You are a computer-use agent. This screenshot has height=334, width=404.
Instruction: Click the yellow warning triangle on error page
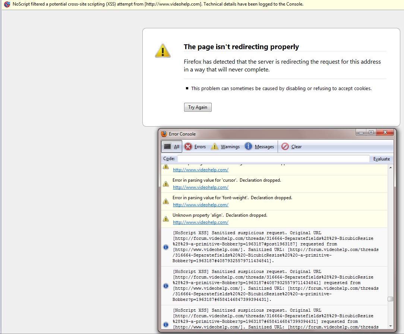coord(162,51)
